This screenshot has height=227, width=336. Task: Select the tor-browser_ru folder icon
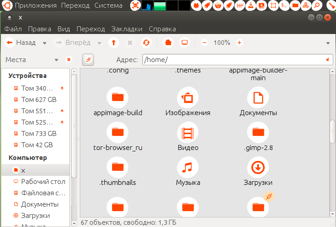pyautogui.click(x=117, y=132)
